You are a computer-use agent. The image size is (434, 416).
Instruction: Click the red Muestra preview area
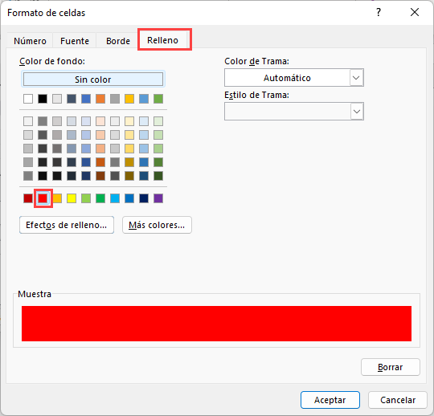(x=216, y=324)
